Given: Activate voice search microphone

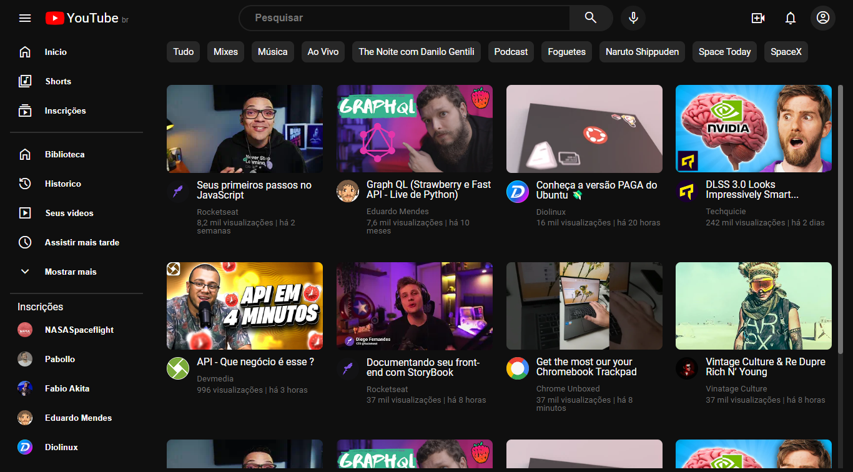Looking at the screenshot, I should pos(633,18).
